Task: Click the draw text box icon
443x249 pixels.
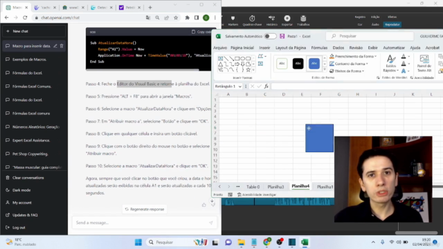Action: coord(260,64)
